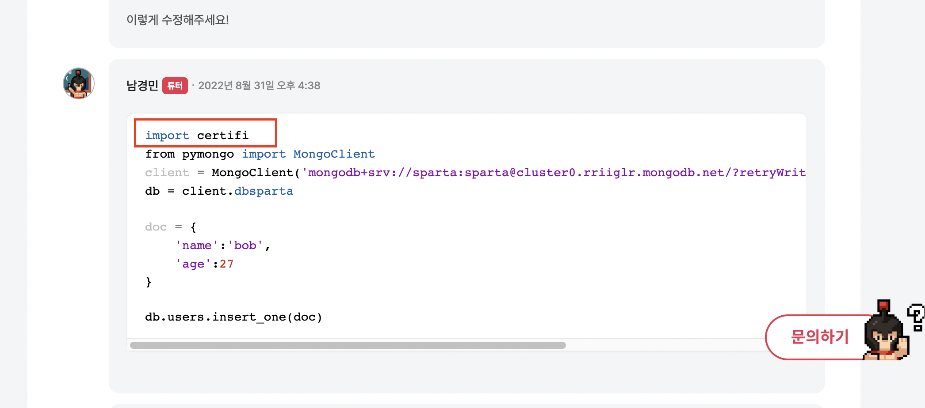Screen dimensions: 925x408
Task: Click the author name 남경민
Action: pyautogui.click(x=142, y=86)
